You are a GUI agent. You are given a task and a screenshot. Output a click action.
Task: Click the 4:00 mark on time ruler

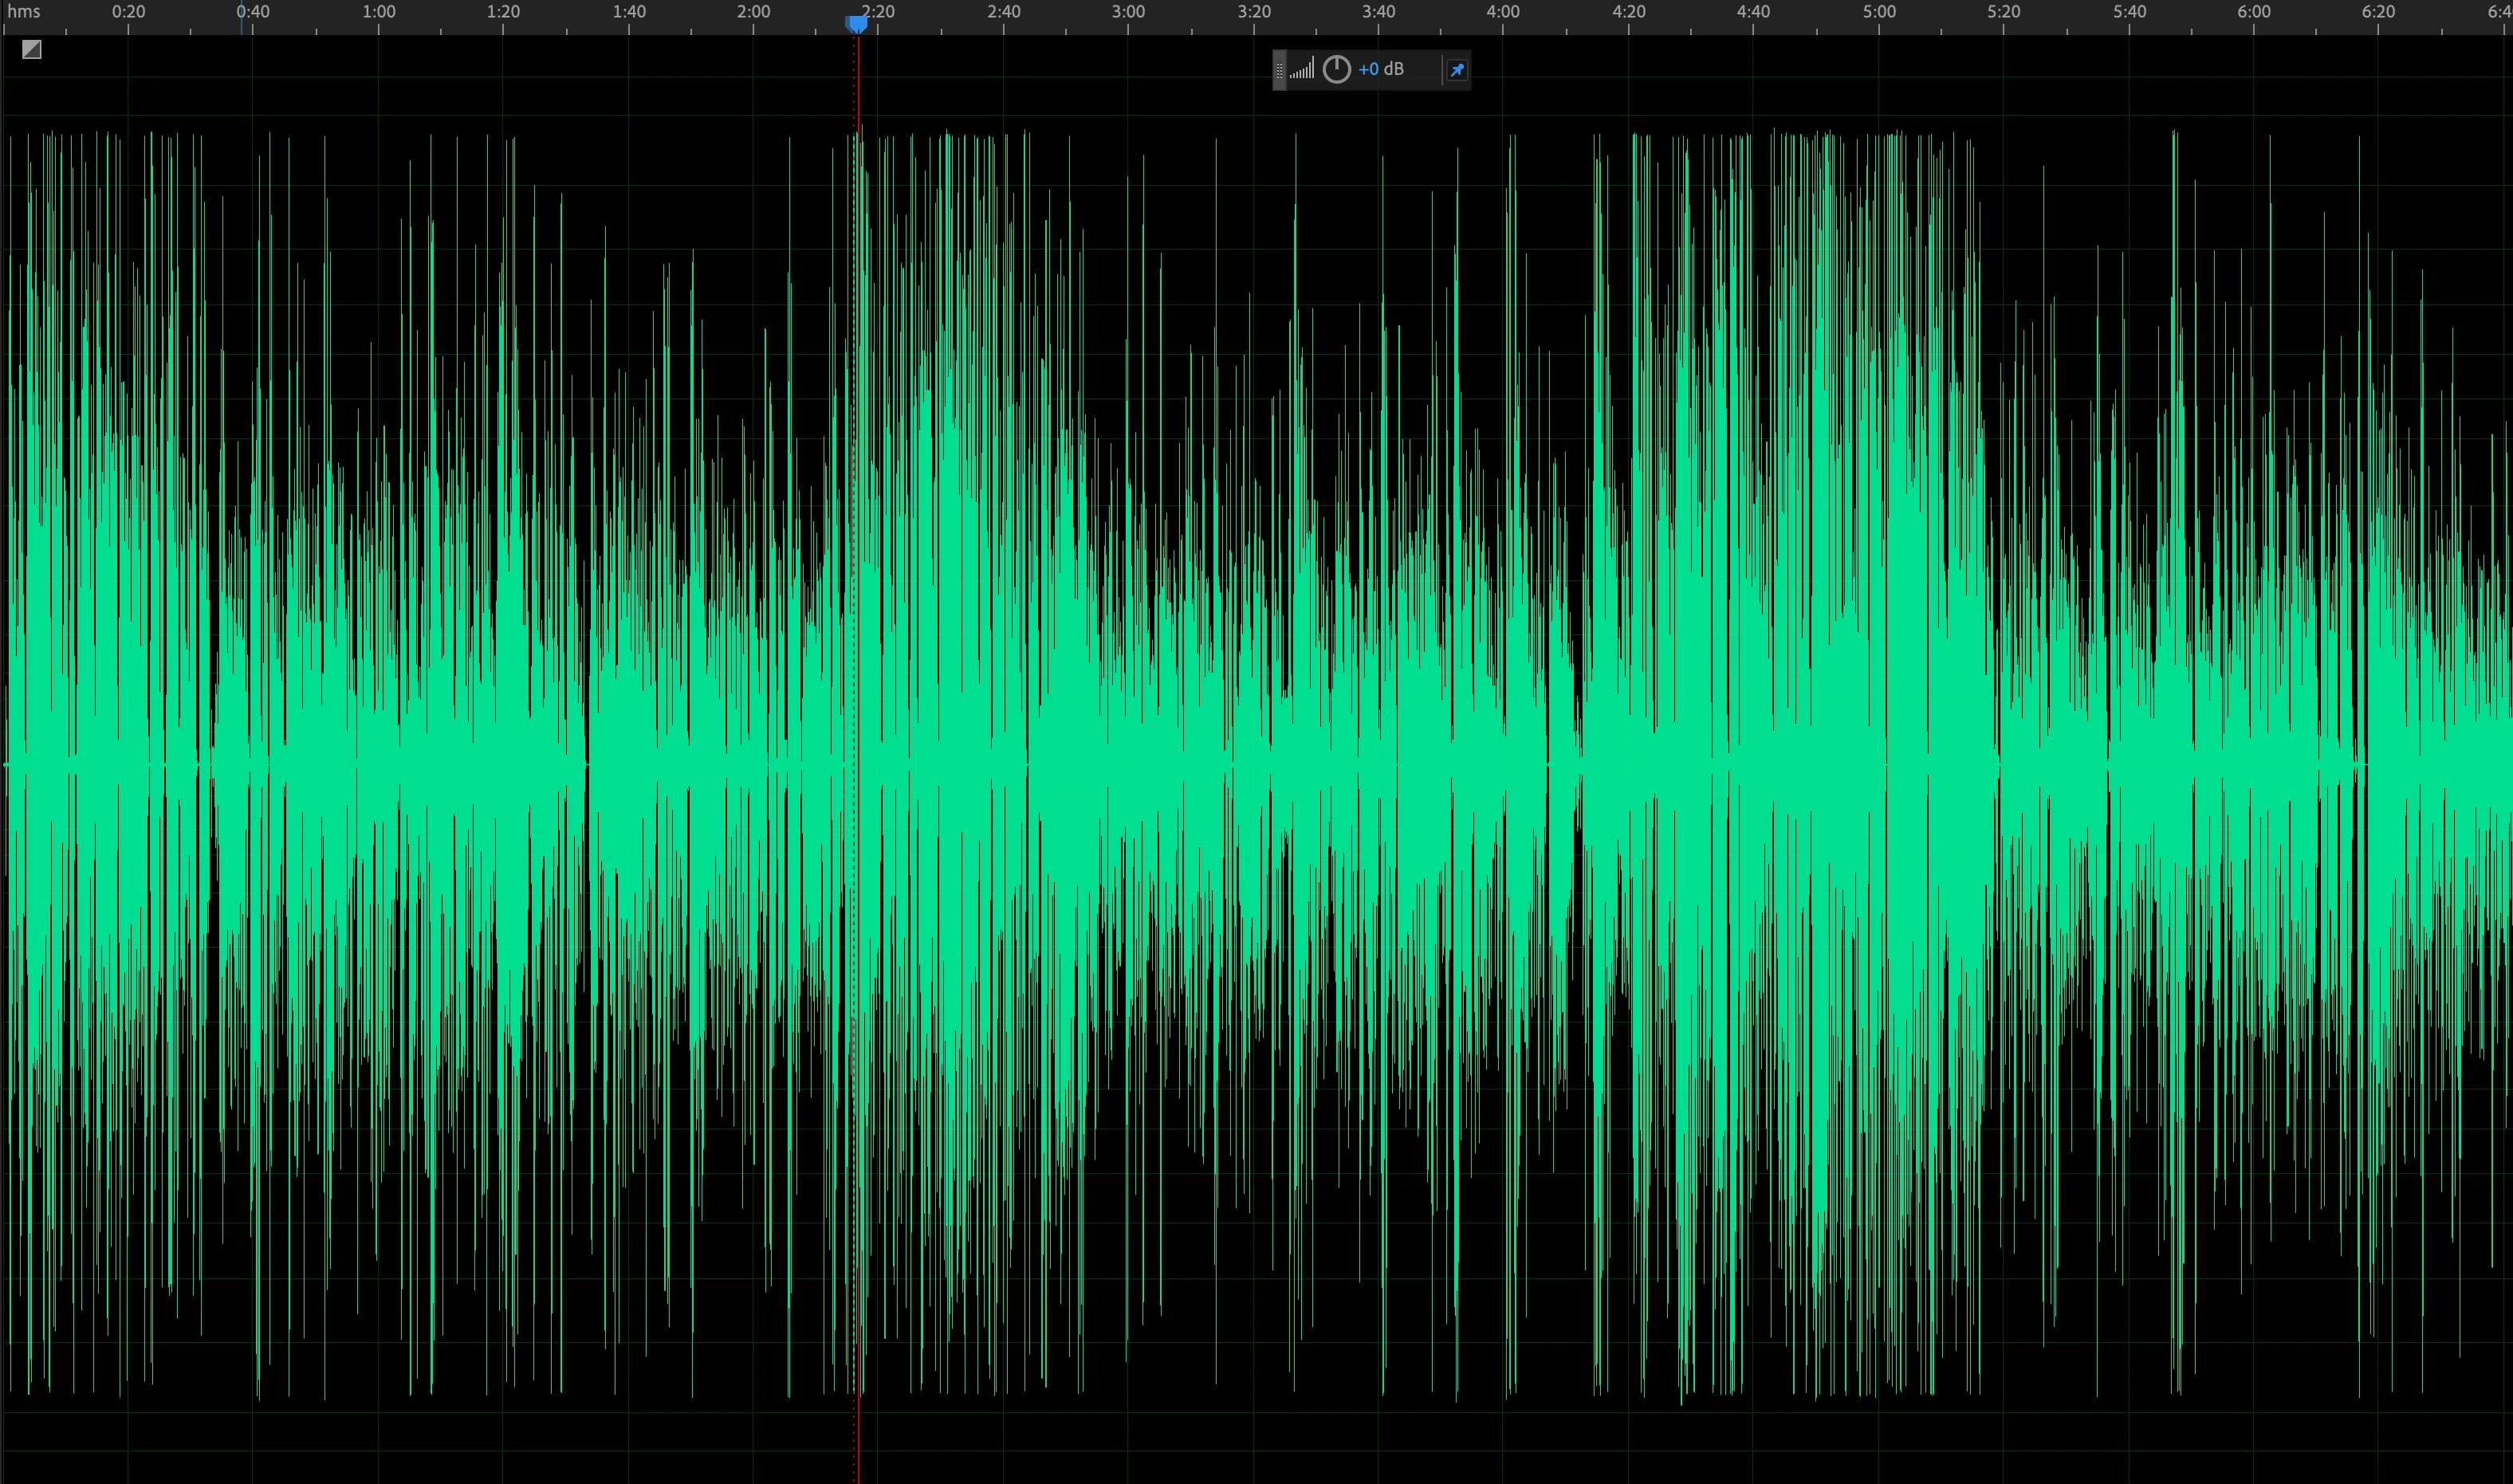(x=1503, y=12)
